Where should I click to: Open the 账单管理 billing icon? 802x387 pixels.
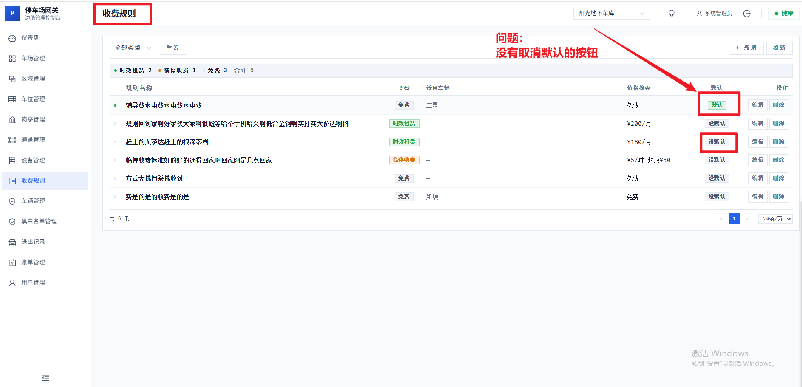12,262
